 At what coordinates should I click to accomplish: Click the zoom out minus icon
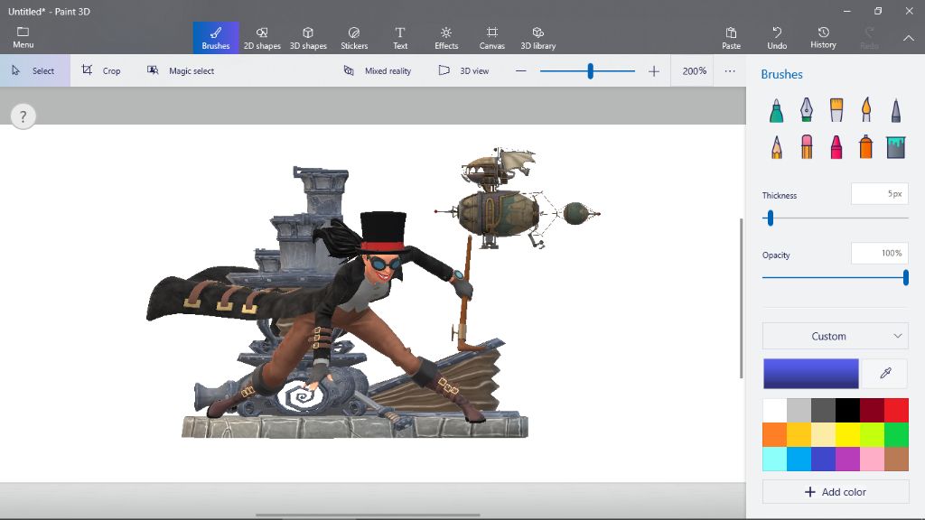pos(521,70)
